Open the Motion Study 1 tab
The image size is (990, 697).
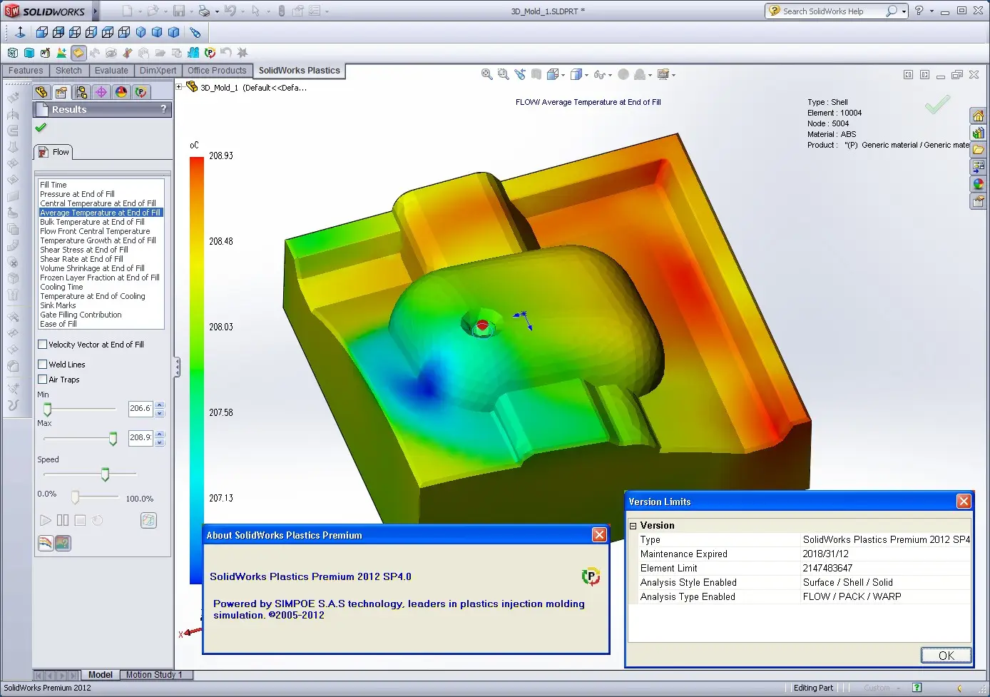(154, 675)
